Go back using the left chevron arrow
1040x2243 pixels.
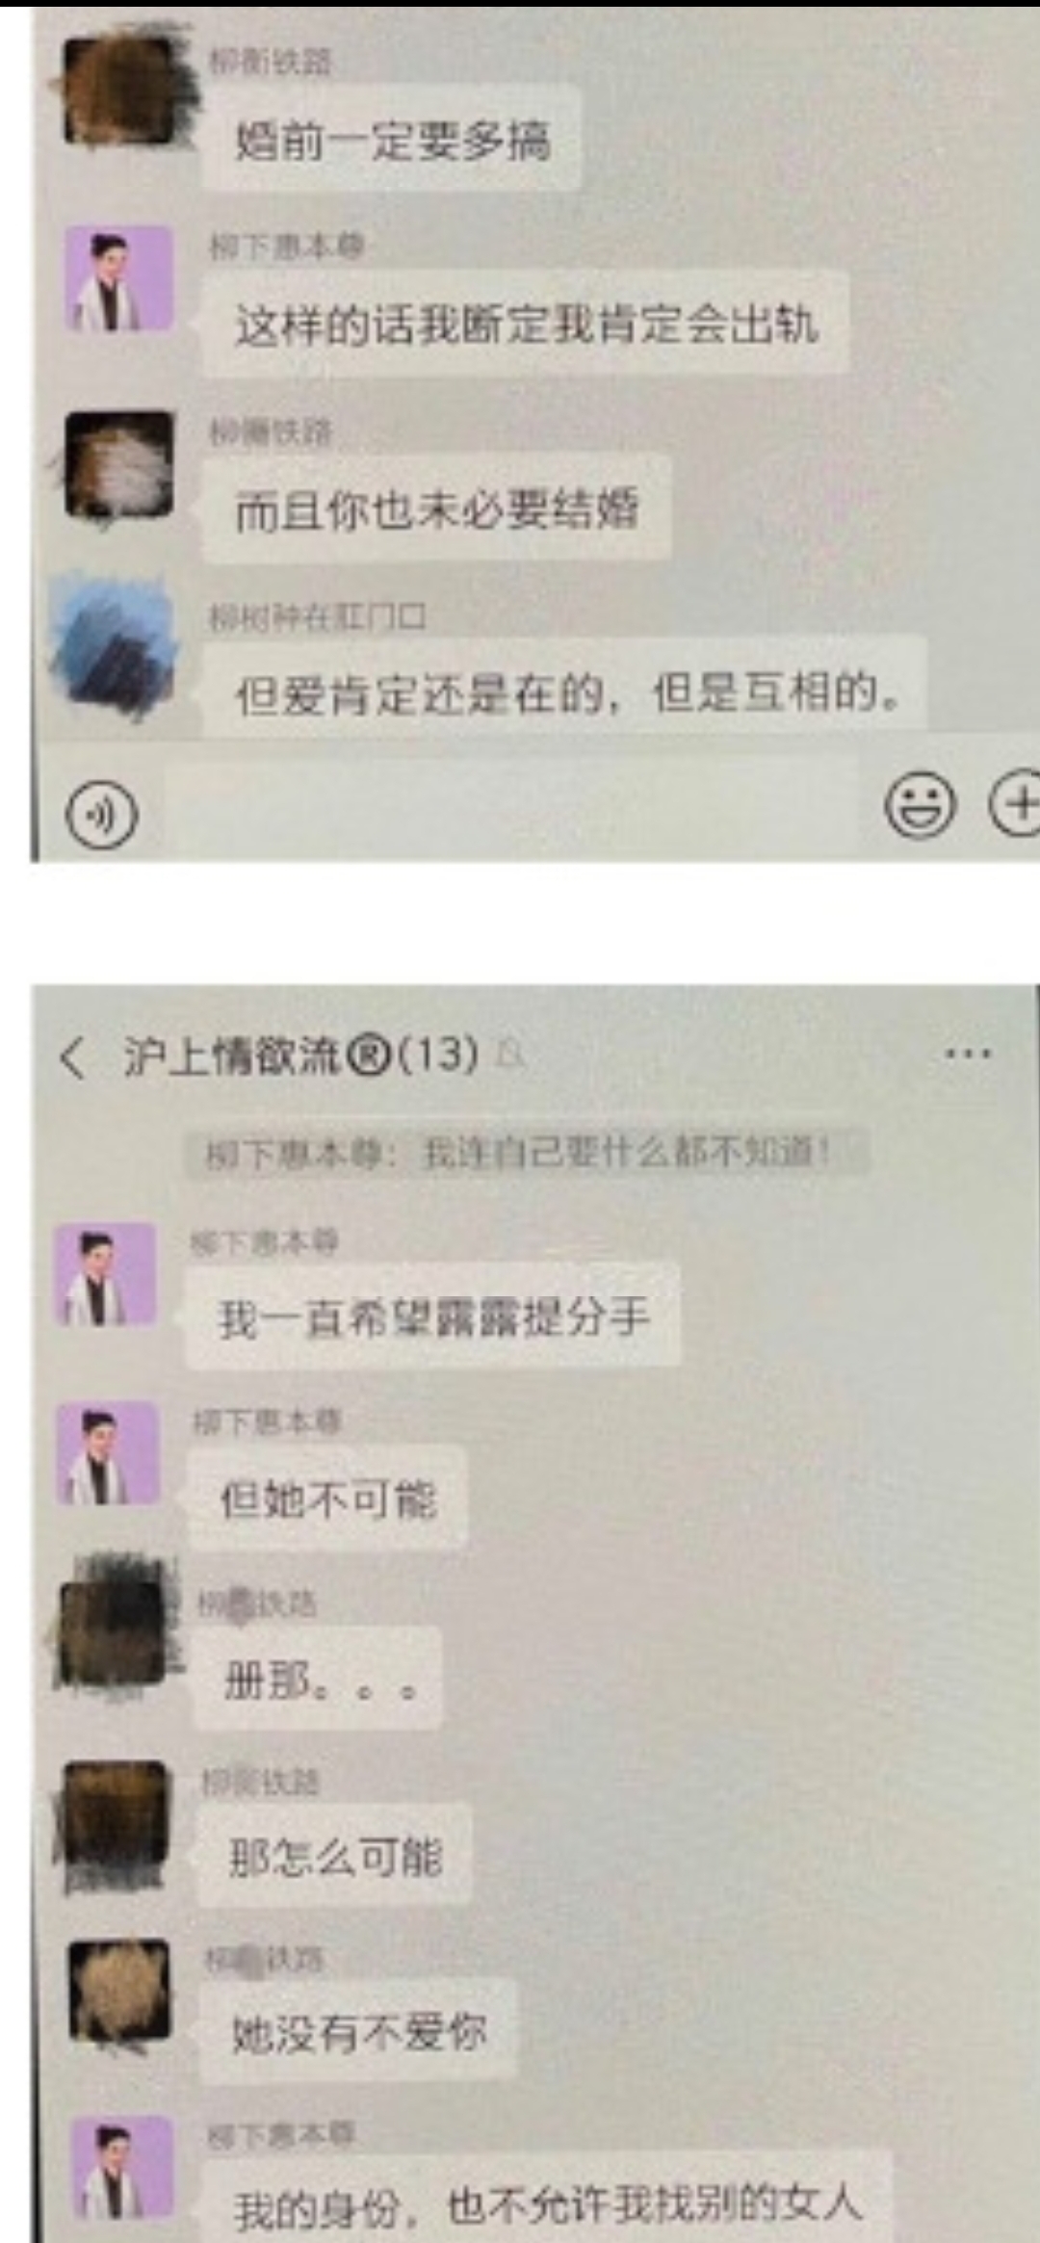[73, 1057]
